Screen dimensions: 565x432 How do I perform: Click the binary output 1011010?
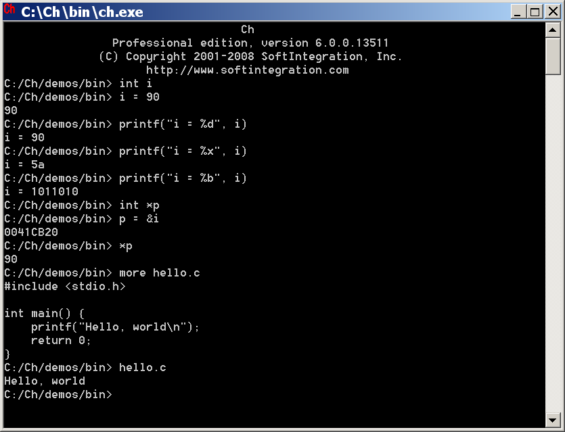[x=55, y=191]
